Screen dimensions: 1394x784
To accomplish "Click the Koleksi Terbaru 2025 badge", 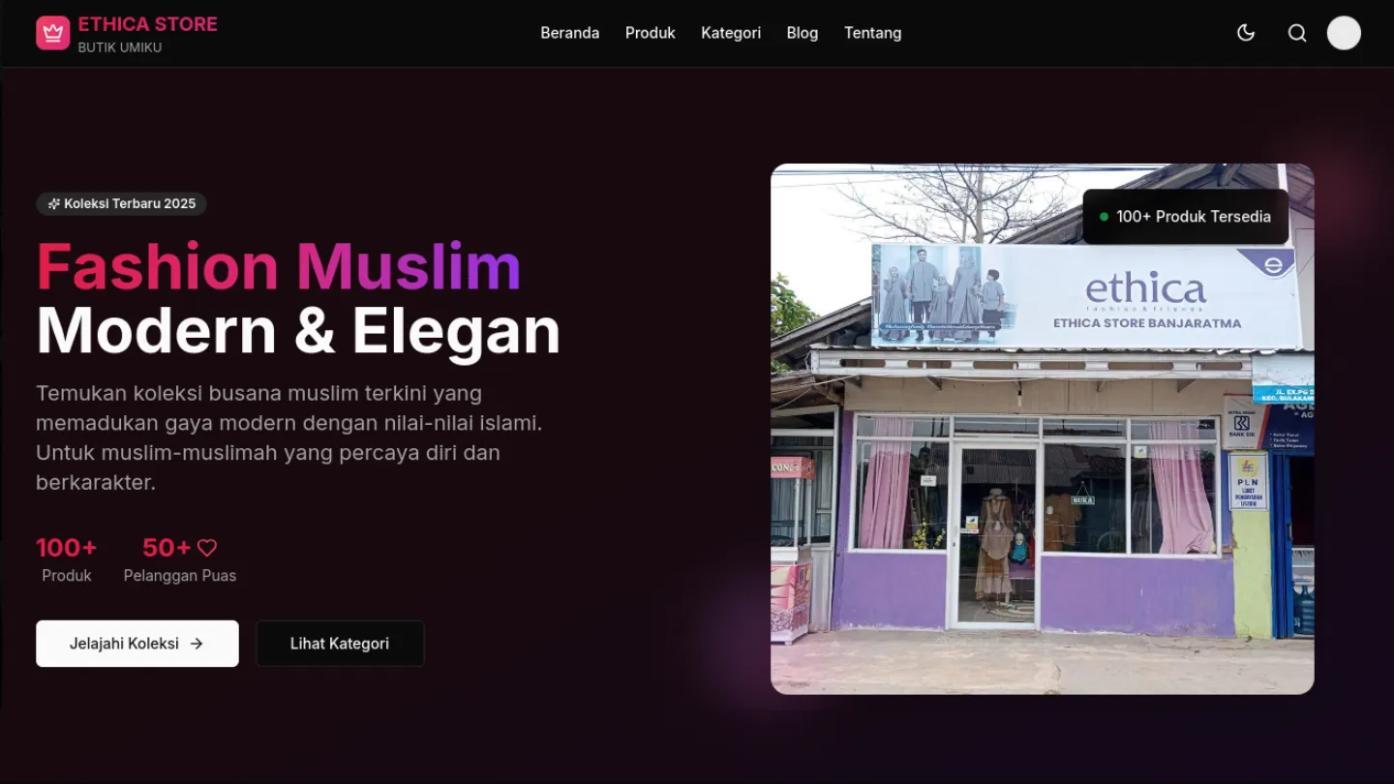I will pyautogui.click(x=121, y=203).
